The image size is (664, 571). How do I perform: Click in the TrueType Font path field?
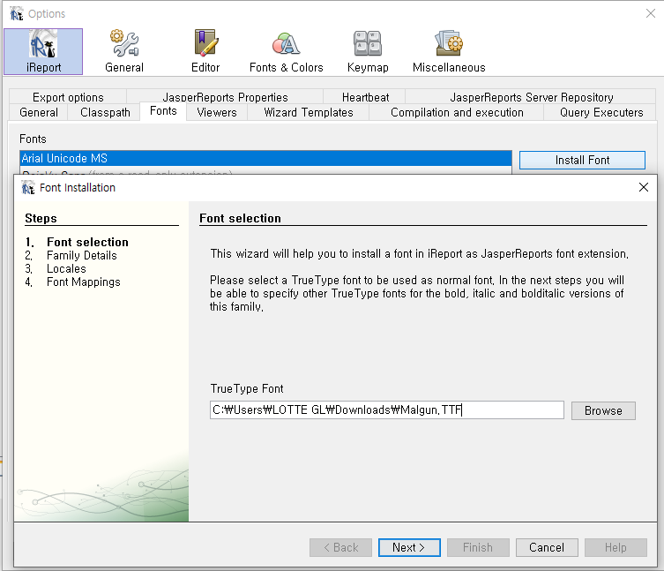click(386, 409)
